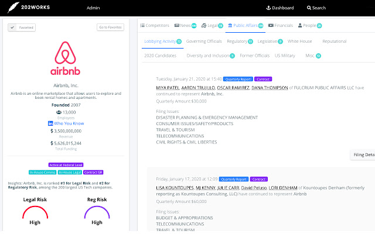
Task: Open the News tab
Action: pos(185,25)
